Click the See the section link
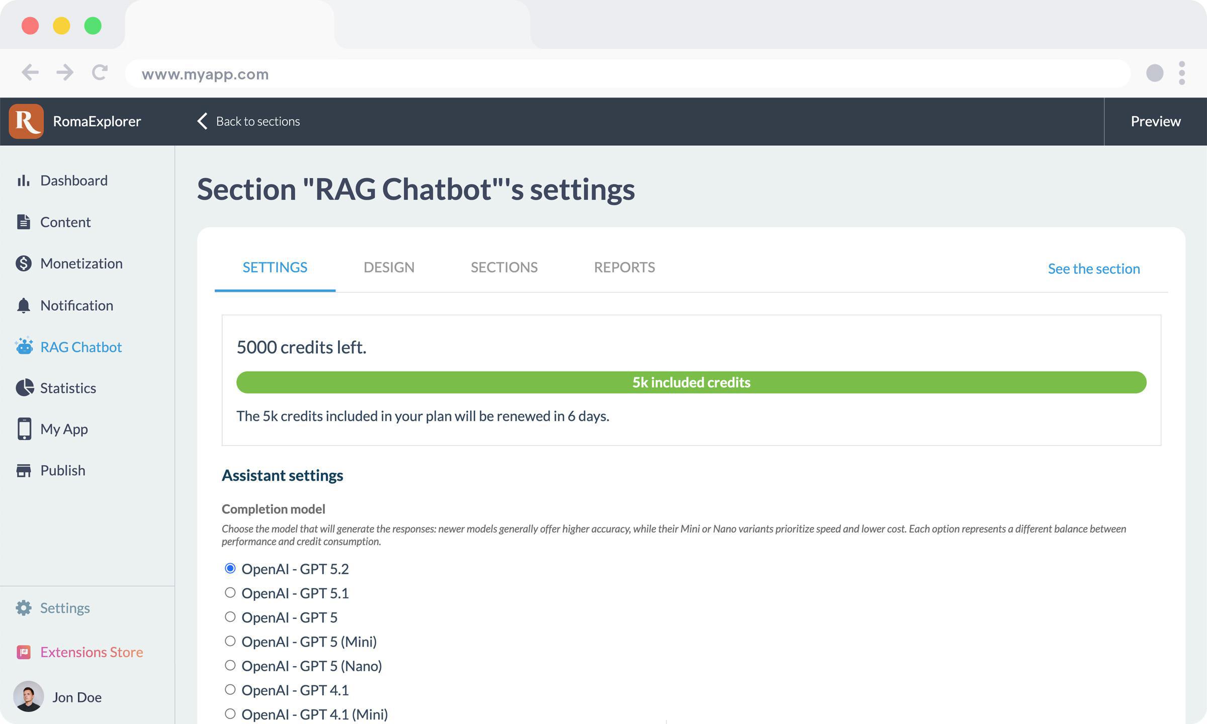Screen dimensions: 1207x724 click(x=1093, y=268)
